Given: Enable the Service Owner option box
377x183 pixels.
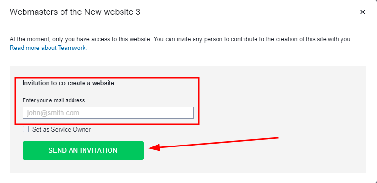Looking at the screenshot, I should click(x=25, y=129).
